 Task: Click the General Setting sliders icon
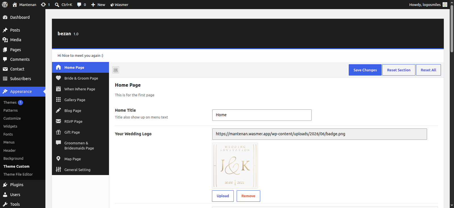pos(58,169)
